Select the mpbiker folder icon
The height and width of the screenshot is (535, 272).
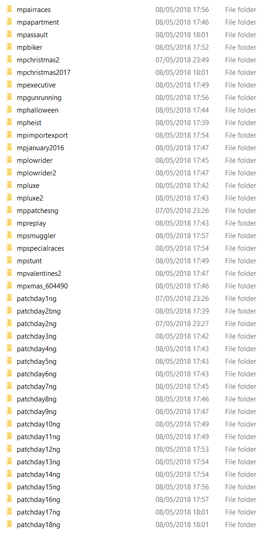(x=9, y=47)
